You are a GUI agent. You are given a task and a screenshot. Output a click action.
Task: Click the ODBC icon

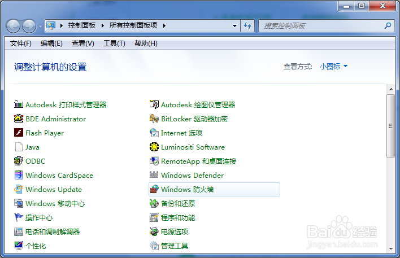[19, 161]
